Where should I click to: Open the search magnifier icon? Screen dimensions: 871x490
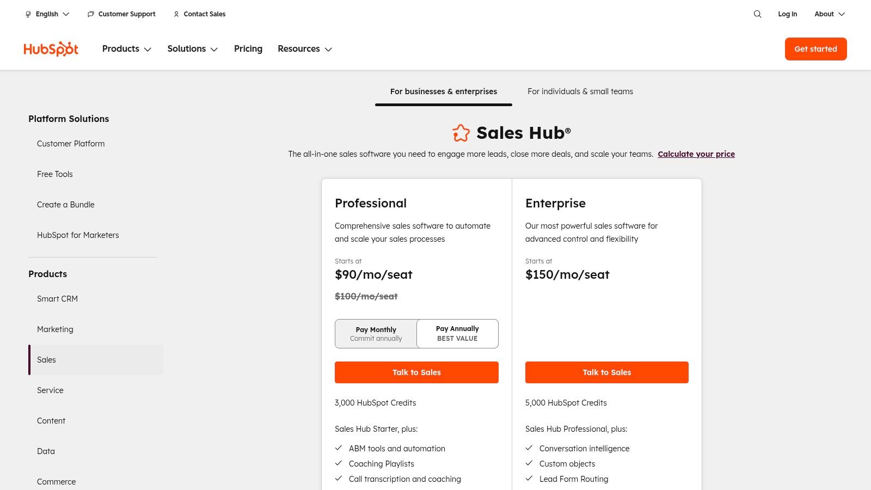[757, 14]
